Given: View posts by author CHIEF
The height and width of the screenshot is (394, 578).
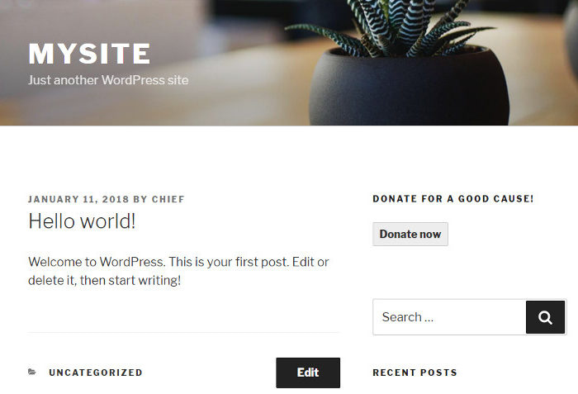Looking at the screenshot, I should [x=168, y=199].
